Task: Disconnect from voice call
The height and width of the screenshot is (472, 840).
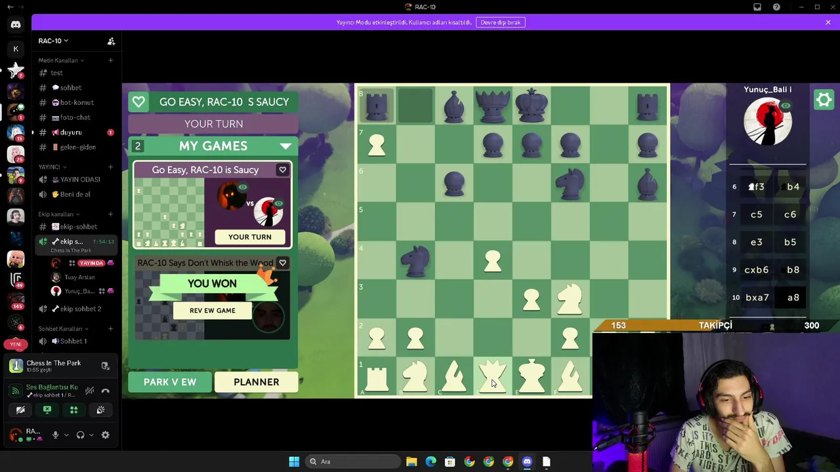Action: click(x=105, y=391)
